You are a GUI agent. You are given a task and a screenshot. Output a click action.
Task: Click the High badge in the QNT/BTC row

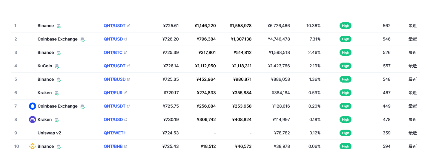[x=346, y=52]
